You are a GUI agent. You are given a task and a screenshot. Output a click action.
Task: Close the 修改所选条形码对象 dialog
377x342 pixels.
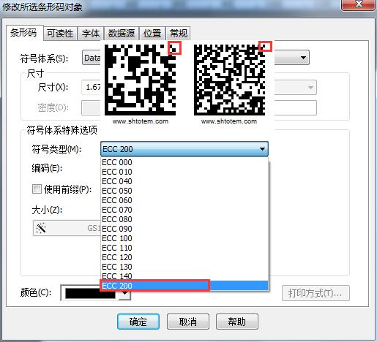[x=358, y=4]
